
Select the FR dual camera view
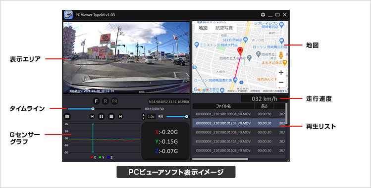[114, 101]
